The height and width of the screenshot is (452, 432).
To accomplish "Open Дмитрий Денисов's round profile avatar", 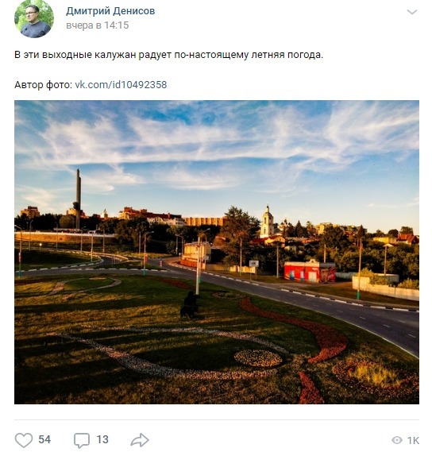I will 34,18.
